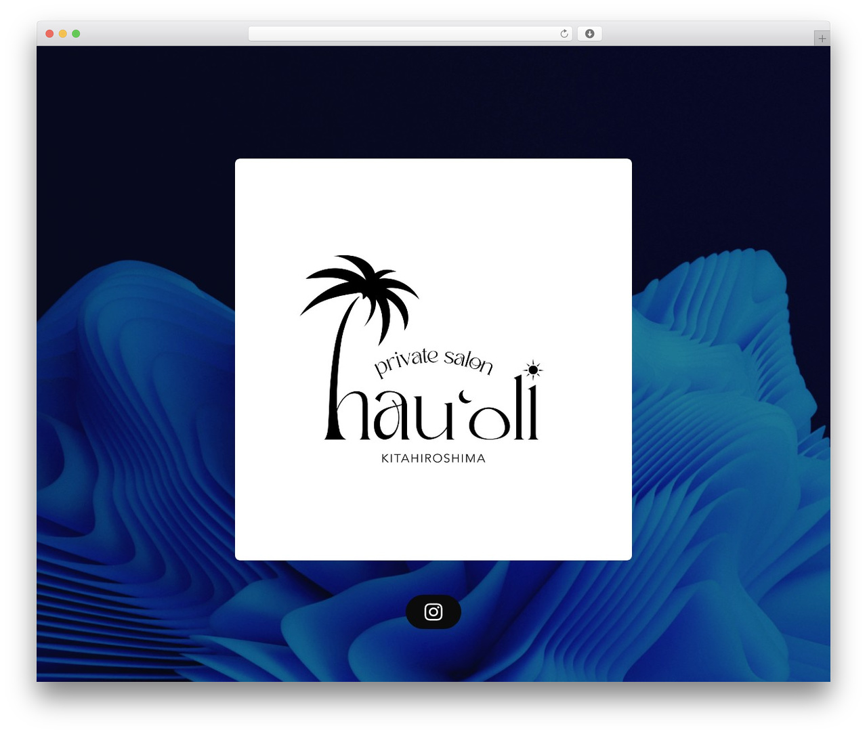Open the Instagram link button
867x734 pixels.
click(433, 612)
